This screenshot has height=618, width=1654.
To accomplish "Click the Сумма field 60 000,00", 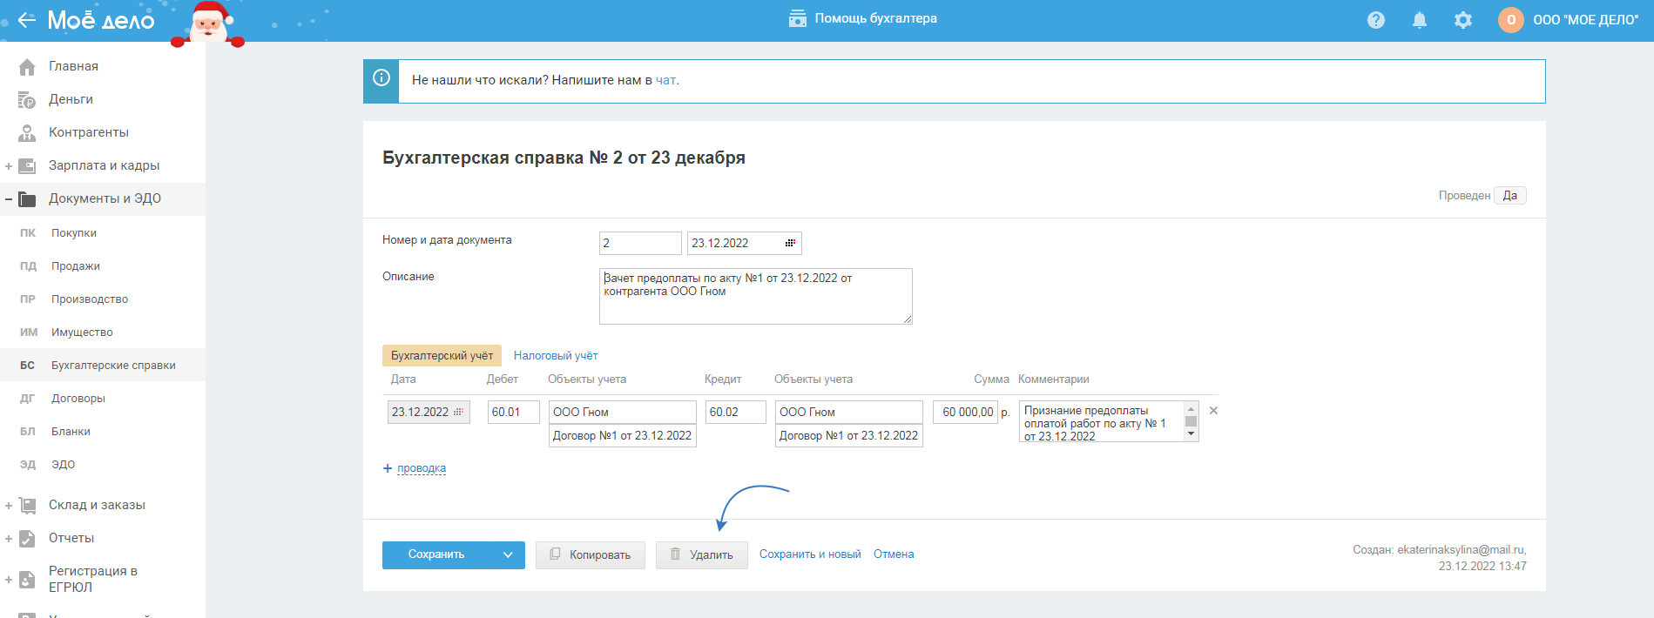I will point(965,412).
